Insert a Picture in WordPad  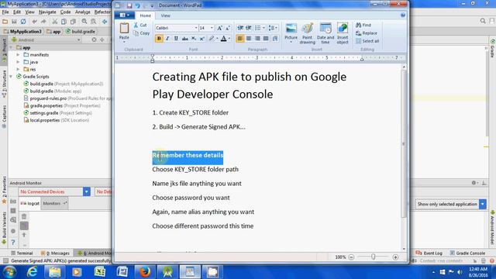click(291, 33)
